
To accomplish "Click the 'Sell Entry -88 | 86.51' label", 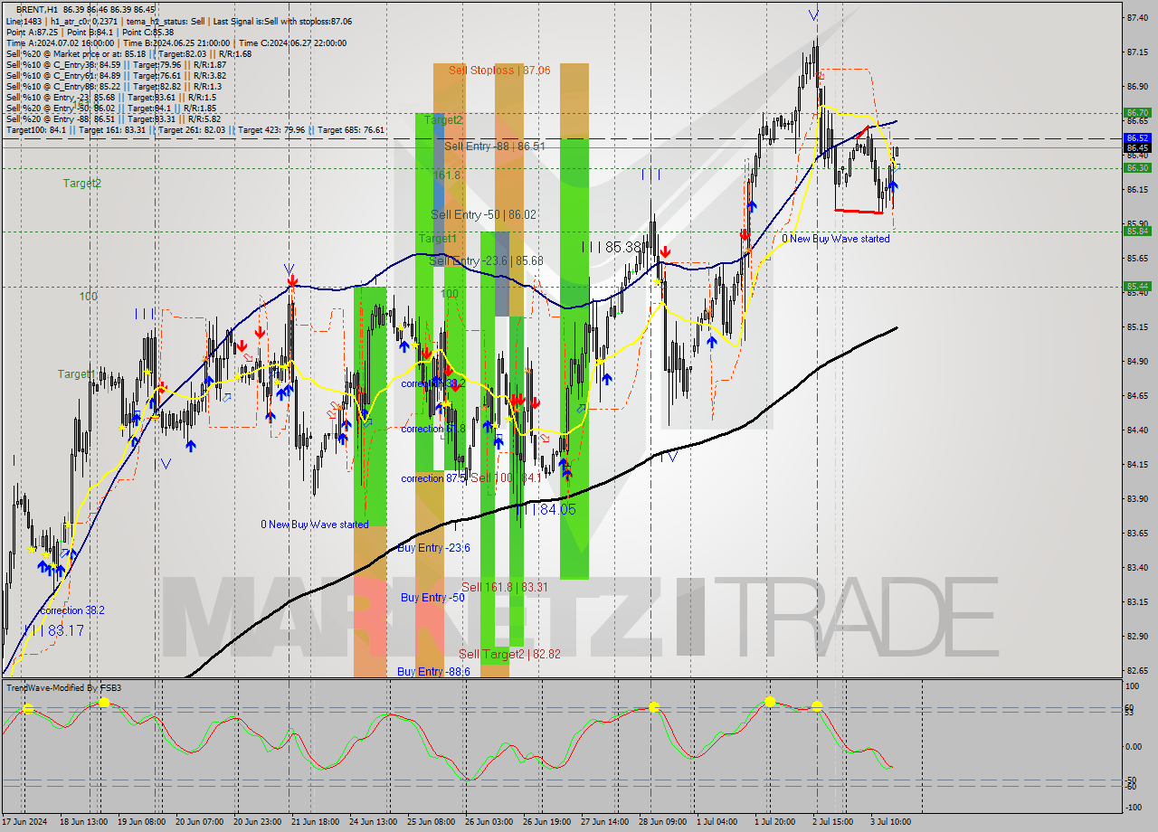I will click(x=495, y=146).
